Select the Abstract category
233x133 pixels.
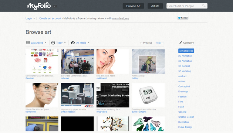[182, 76]
